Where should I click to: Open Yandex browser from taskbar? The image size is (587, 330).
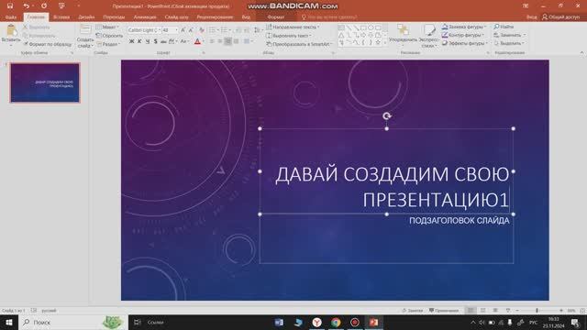[317, 322]
